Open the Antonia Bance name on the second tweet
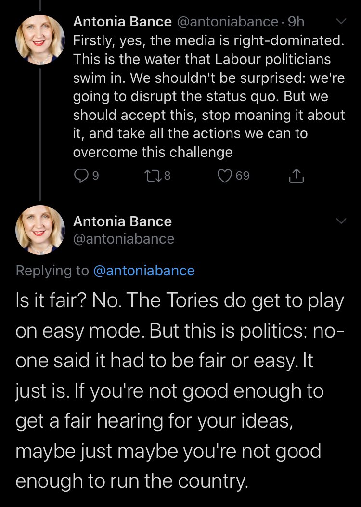The width and height of the screenshot is (361, 507). pos(122,221)
